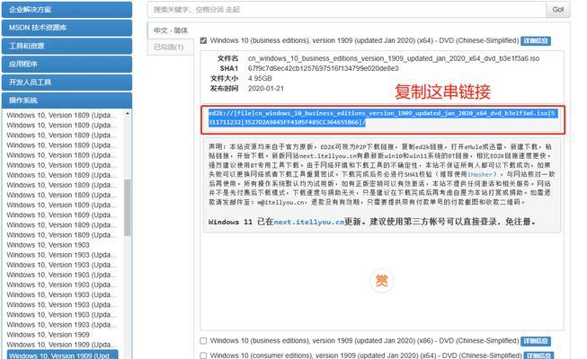587x359 pixels.
Task: Uncheck the version 1909 (x64) business editions checkbox
Action: (203, 40)
